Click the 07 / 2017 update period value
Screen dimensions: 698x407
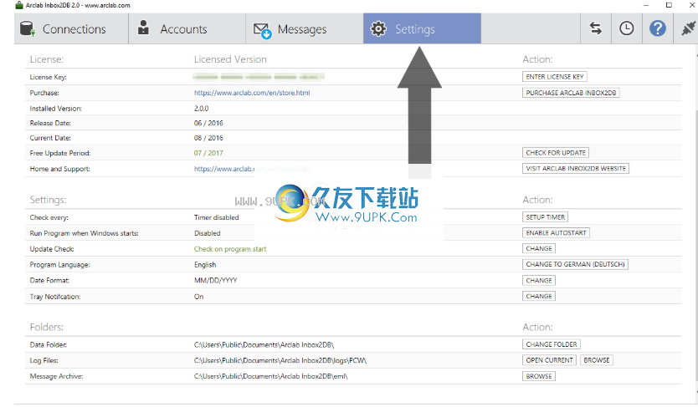[x=208, y=153]
